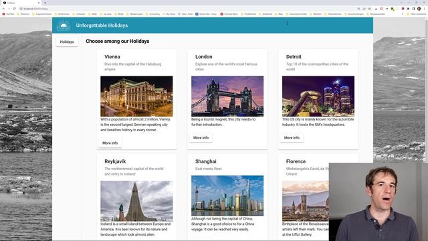Open the extensions puzzle icon
428x241 pixels.
408,9
